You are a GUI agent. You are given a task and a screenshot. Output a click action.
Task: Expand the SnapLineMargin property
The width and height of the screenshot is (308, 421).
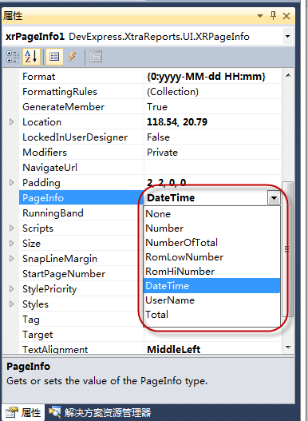pyautogui.click(x=11, y=258)
